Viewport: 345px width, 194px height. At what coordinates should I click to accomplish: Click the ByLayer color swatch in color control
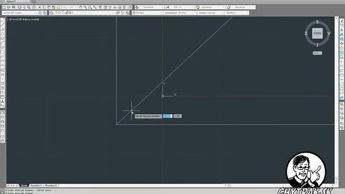[134, 13]
